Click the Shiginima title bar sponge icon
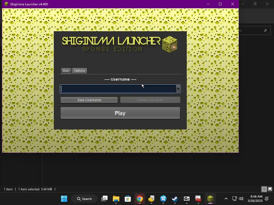274x205 pixels. click(x=6, y=4)
